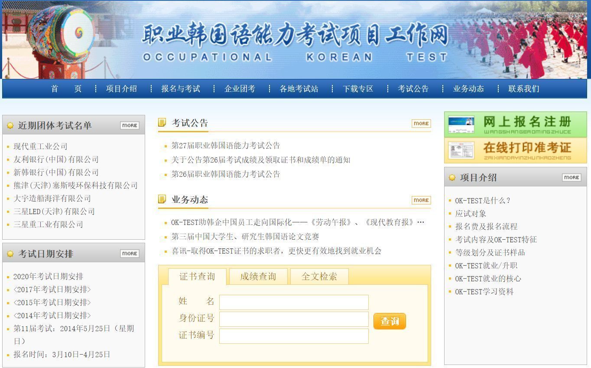The width and height of the screenshot is (591, 368).
Task: Click the document icon beside 业务动态 heading
Action: pos(163,199)
